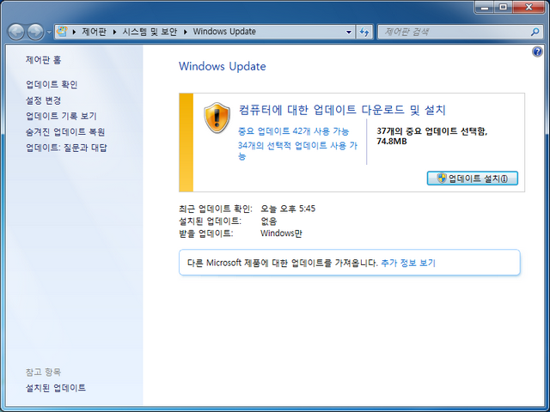Image resolution: width=550 pixels, height=412 pixels.
Task: Open 설정 변경 in the sidebar
Action: pyautogui.click(x=44, y=100)
